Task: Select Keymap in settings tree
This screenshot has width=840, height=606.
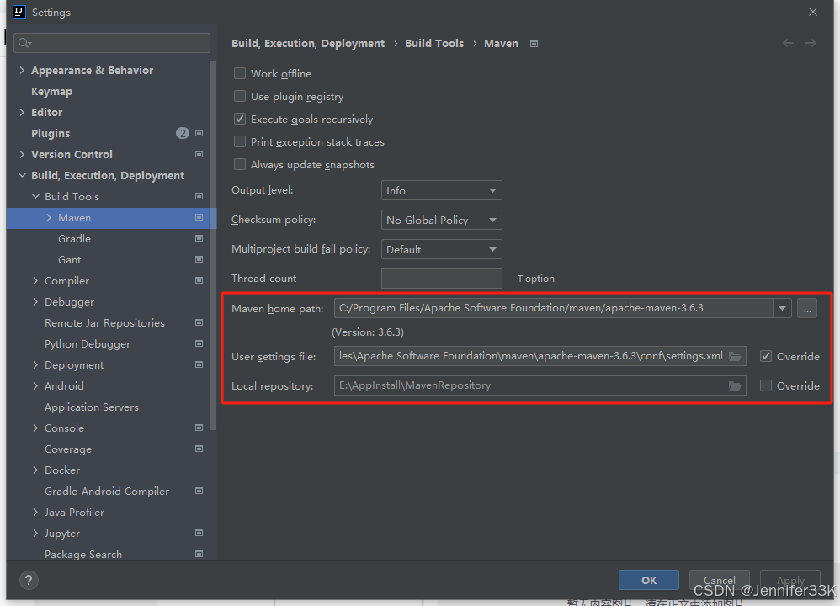Action: [x=51, y=91]
